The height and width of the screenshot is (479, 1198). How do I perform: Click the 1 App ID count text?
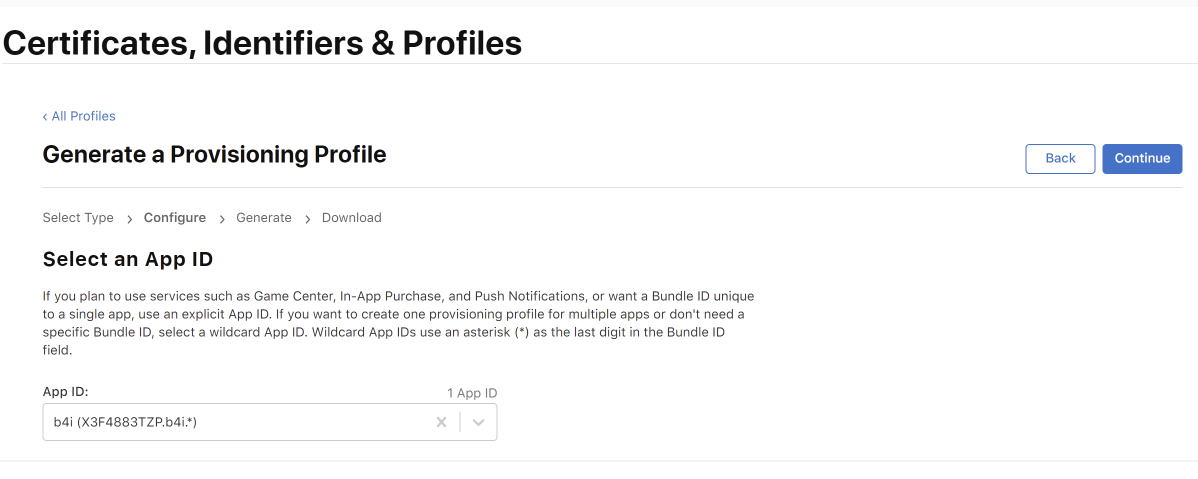tap(472, 393)
